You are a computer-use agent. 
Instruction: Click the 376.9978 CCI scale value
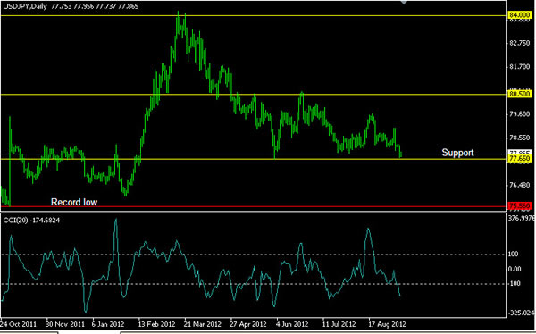(x=523, y=218)
